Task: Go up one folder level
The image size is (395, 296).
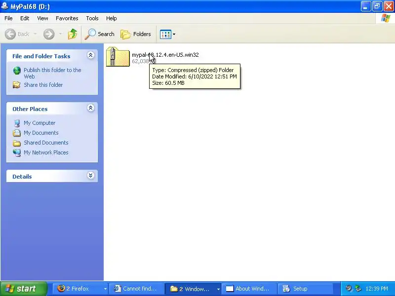Action: [x=73, y=34]
